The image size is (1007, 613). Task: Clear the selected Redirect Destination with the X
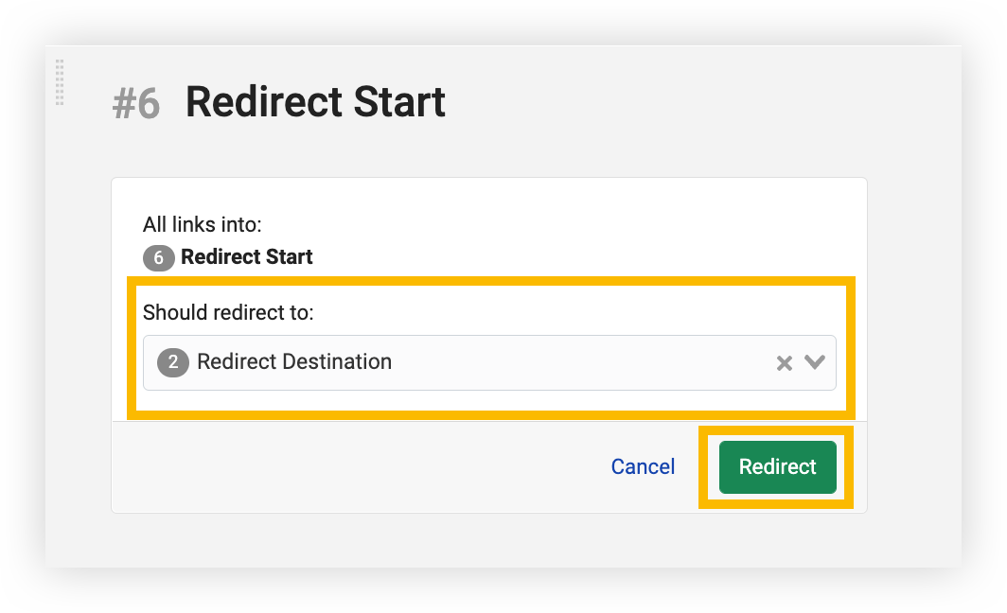click(x=784, y=363)
